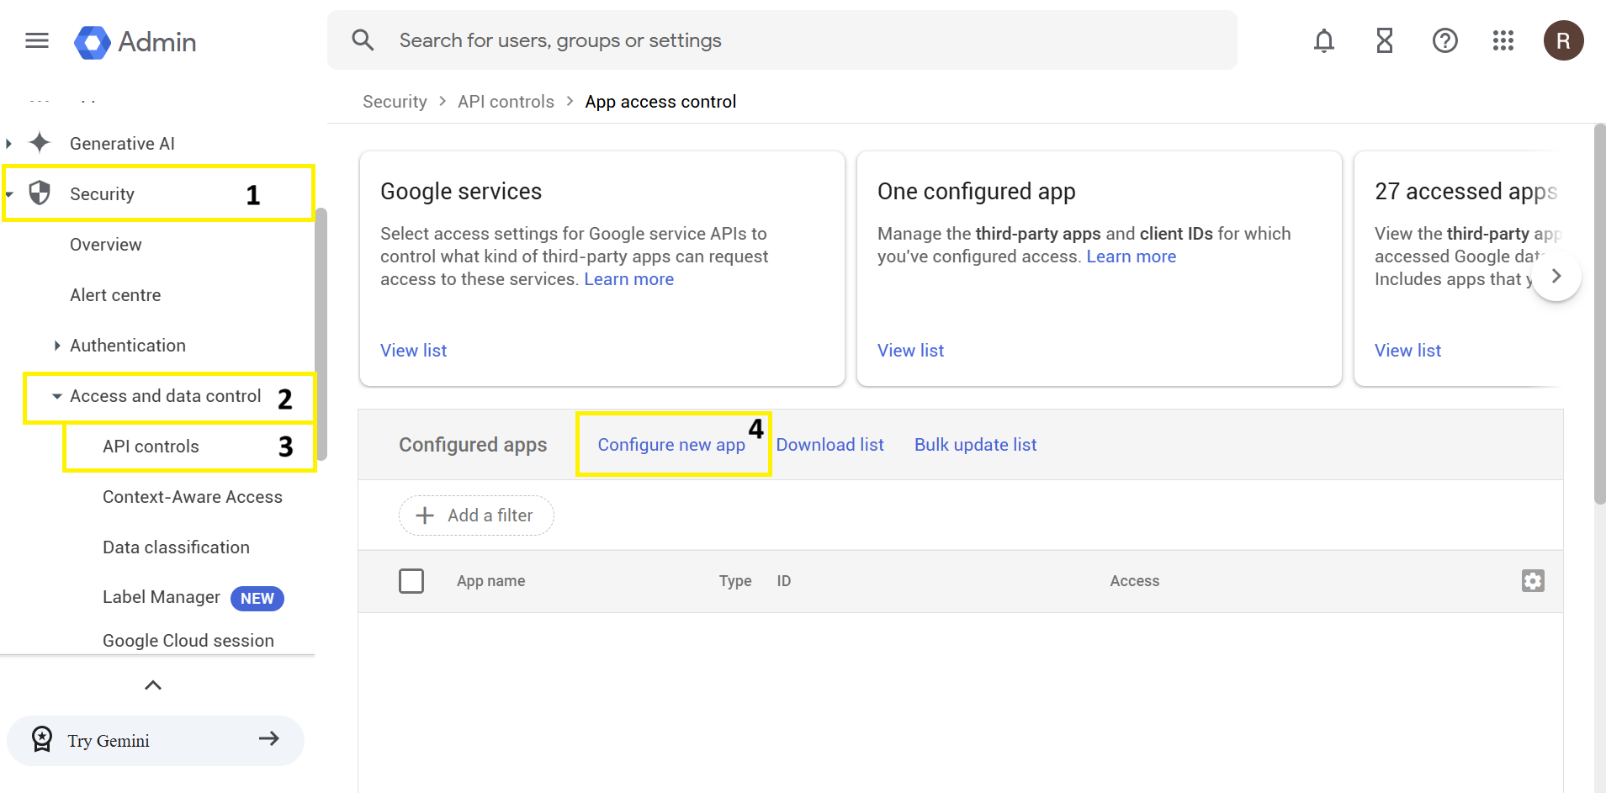Click Try Gemini button
The width and height of the screenshot is (1606, 793).
pos(156,740)
